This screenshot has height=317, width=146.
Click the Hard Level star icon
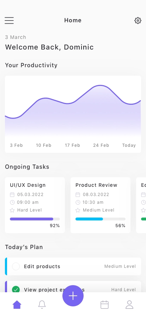[12, 210]
